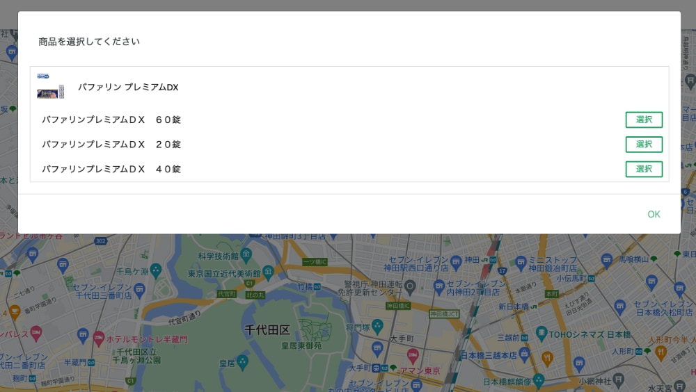Image resolution: width=696 pixels, height=392 pixels.
Task: Confirm dialog with OK
Action: 654,214
